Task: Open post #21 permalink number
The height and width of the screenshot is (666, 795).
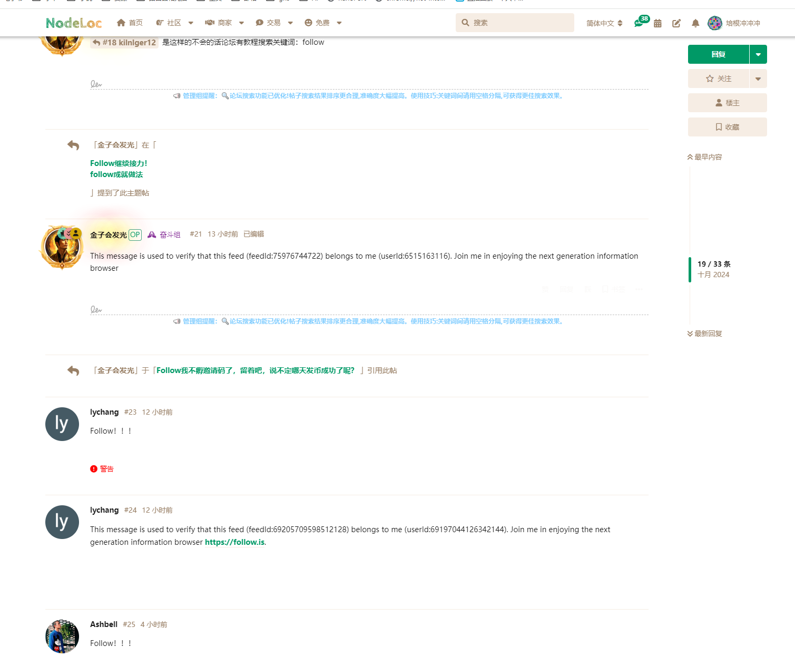Action: pos(196,234)
